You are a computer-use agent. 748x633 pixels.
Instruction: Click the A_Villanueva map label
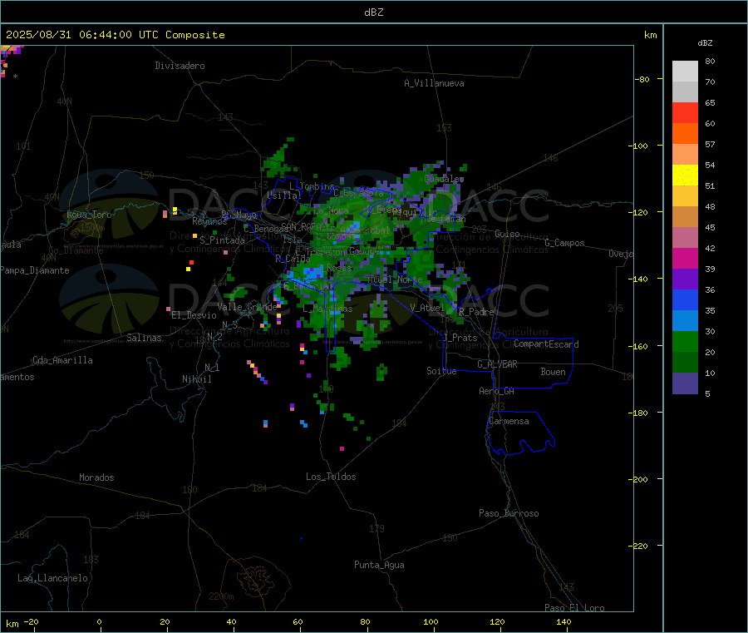pyautogui.click(x=434, y=83)
